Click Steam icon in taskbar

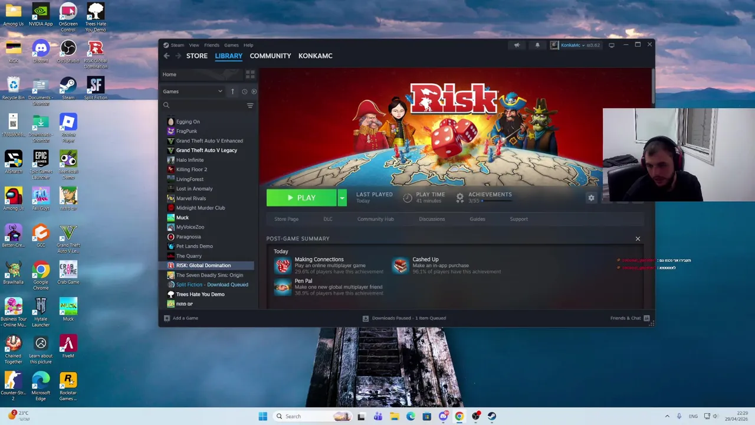pos(492,416)
